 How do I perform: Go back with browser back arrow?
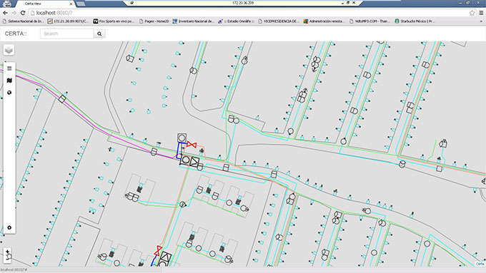(x=5, y=13)
